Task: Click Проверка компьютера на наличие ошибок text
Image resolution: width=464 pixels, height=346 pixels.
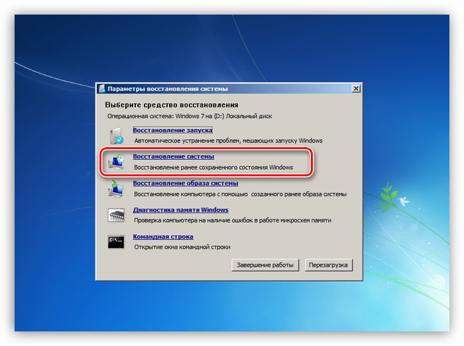Action: (233, 220)
